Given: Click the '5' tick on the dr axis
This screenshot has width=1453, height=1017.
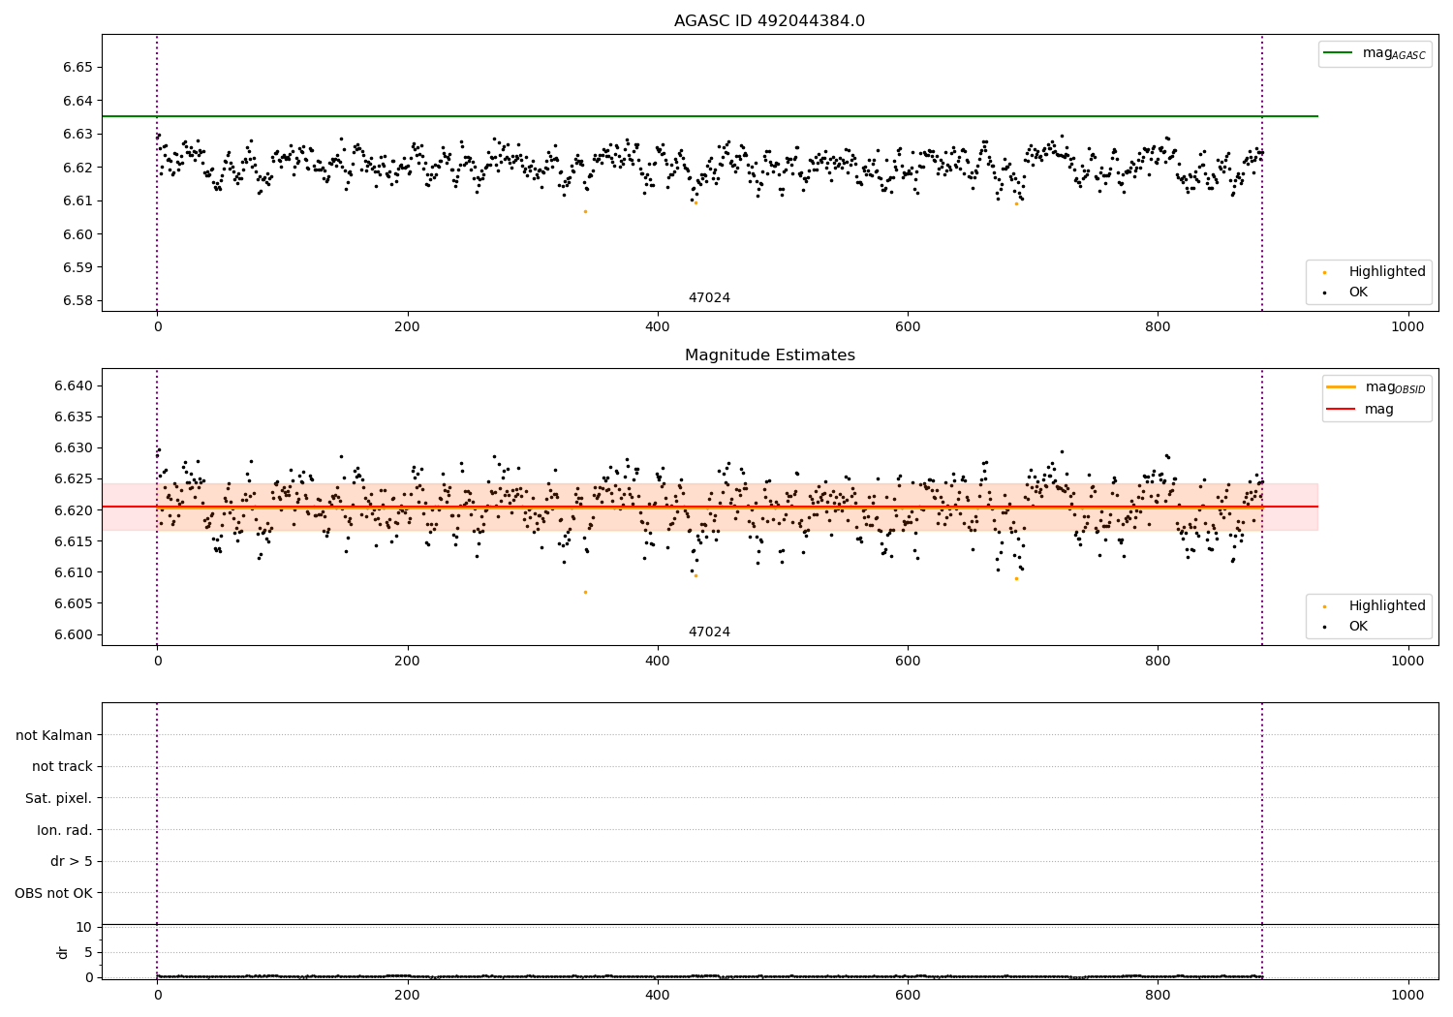Looking at the screenshot, I should point(89,953).
